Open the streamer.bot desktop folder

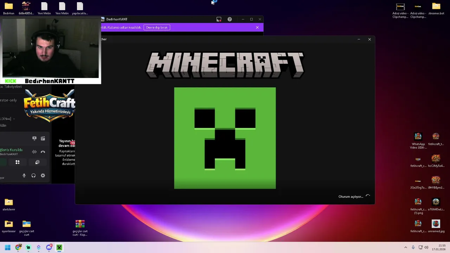coord(436,8)
